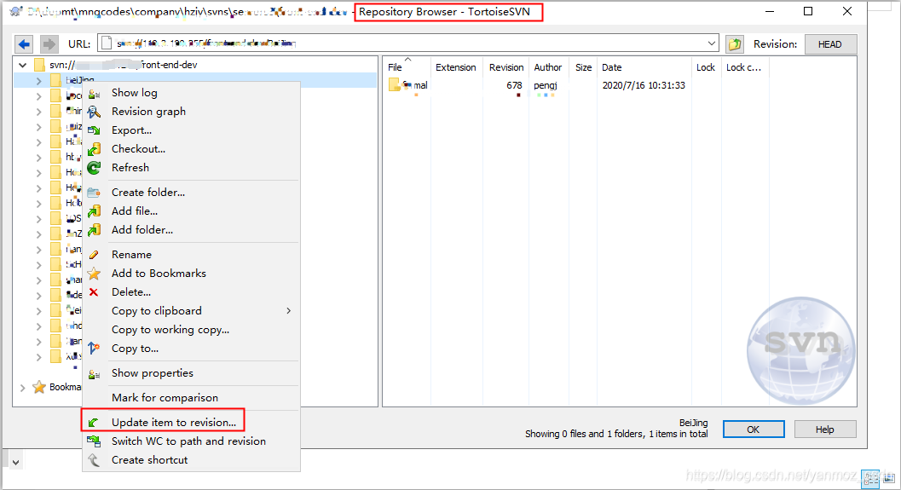Click author pengj in the list
This screenshot has height=490, width=901.
546,85
